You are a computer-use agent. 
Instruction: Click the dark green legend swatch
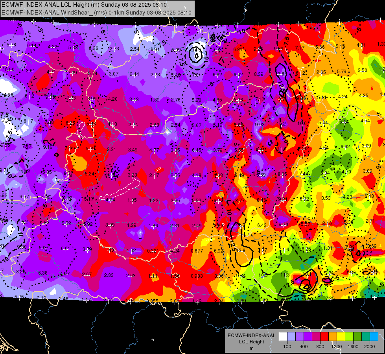coord(357,337)
